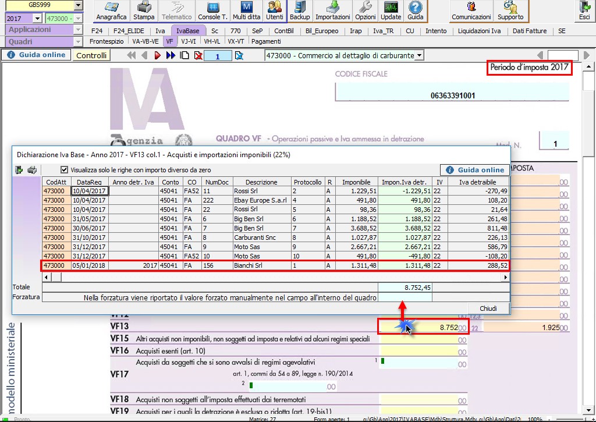The width and height of the screenshot is (596, 422).
Task: Click the Forzatura input field
Action: tap(405, 297)
